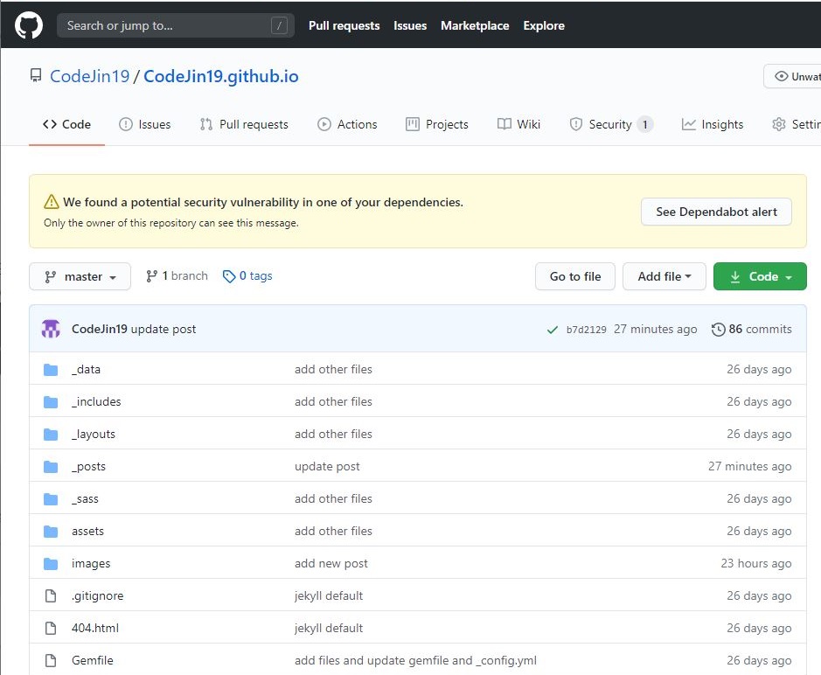Open commit hash b7d2129

pos(586,330)
